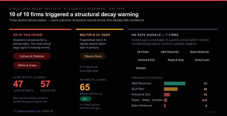Click 'Baker McKenzie' label in freshness chart
The width and height of the screenshot is (227, 116).
click(142, 106)
